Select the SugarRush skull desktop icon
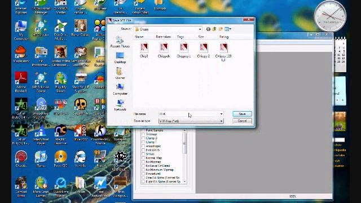Screen dimensions: 361x203 [x=80, y=107]
